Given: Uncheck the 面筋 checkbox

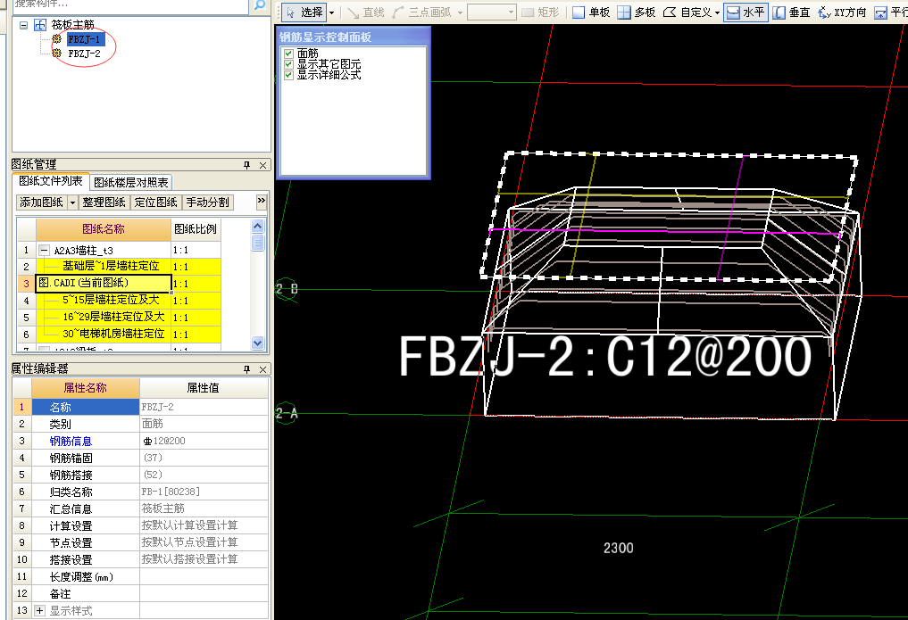Looking at the screenshot, I should tap(289, 54).
